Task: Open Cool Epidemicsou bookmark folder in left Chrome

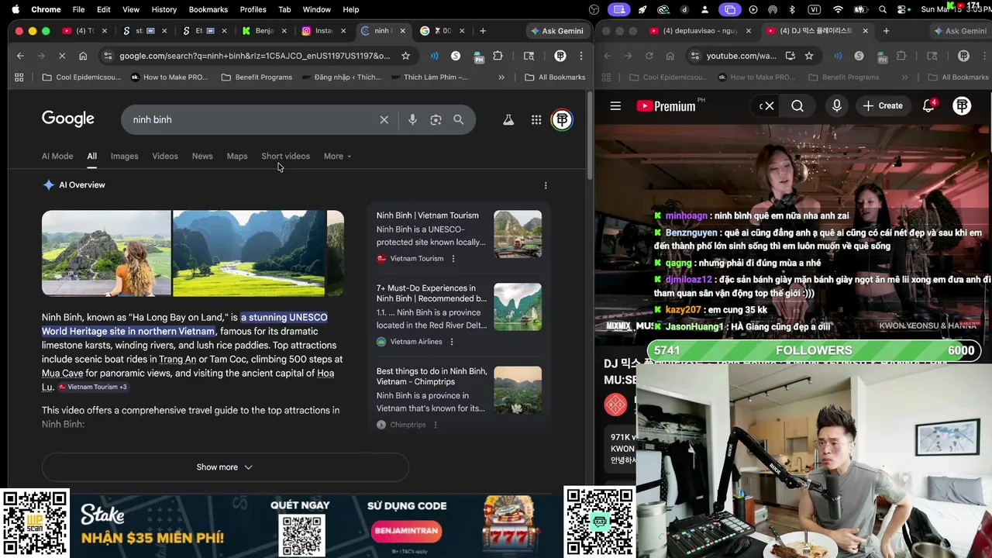Action: click(81, 77)
